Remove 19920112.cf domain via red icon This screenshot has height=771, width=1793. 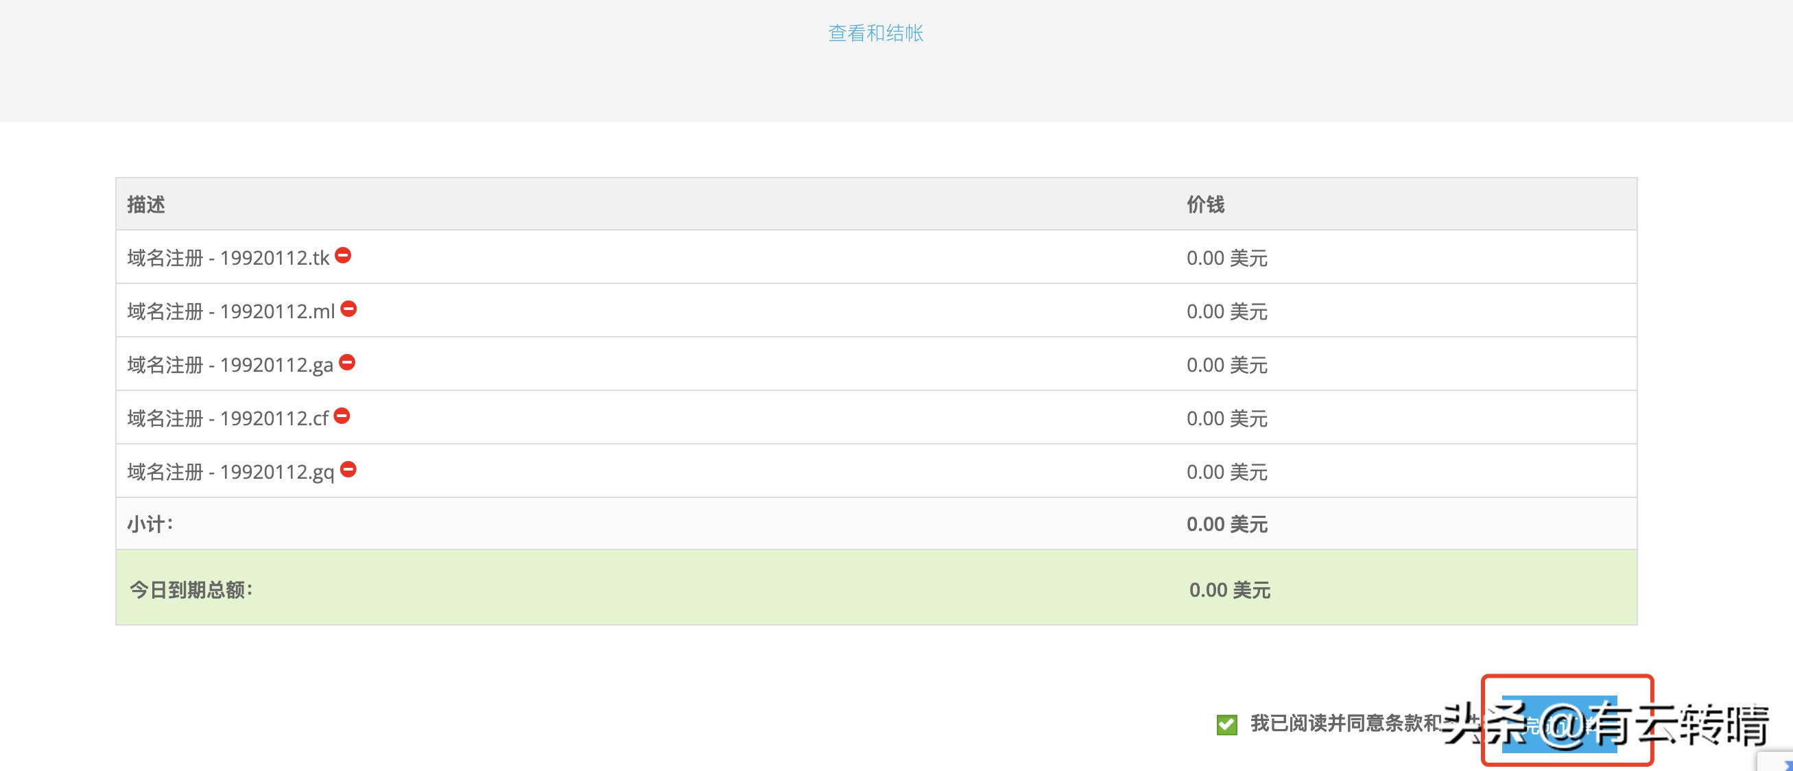342,416
